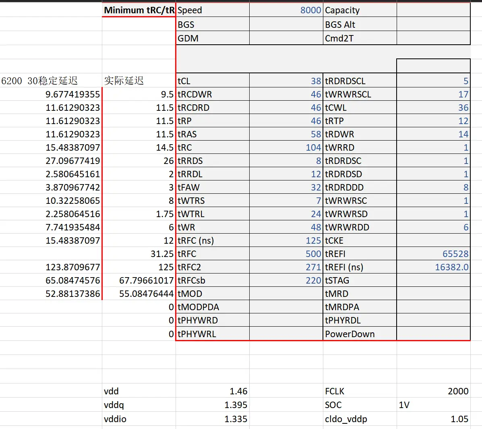Viewport: 482px width, 429px height.
Task: Select the cell containing 9.677419355
Action: point(51,94)
